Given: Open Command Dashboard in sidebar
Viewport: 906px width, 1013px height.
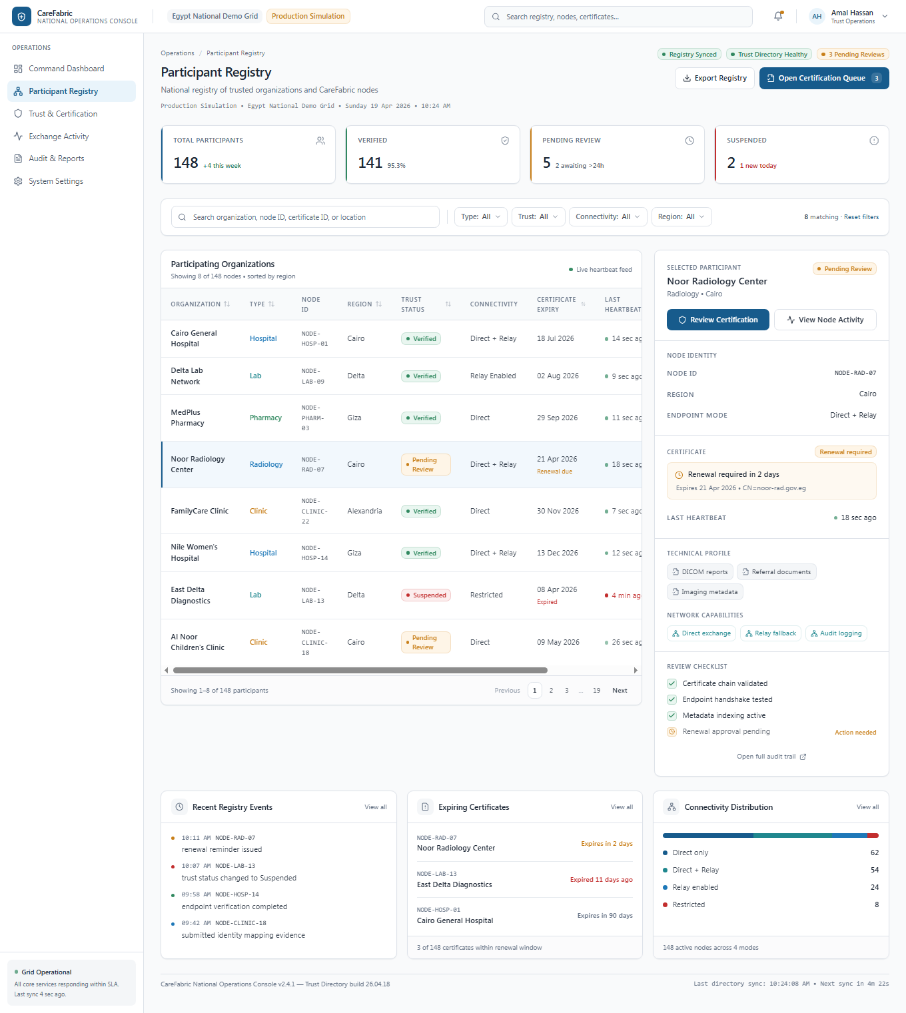Looking at the screenshot, I should 71,69.
